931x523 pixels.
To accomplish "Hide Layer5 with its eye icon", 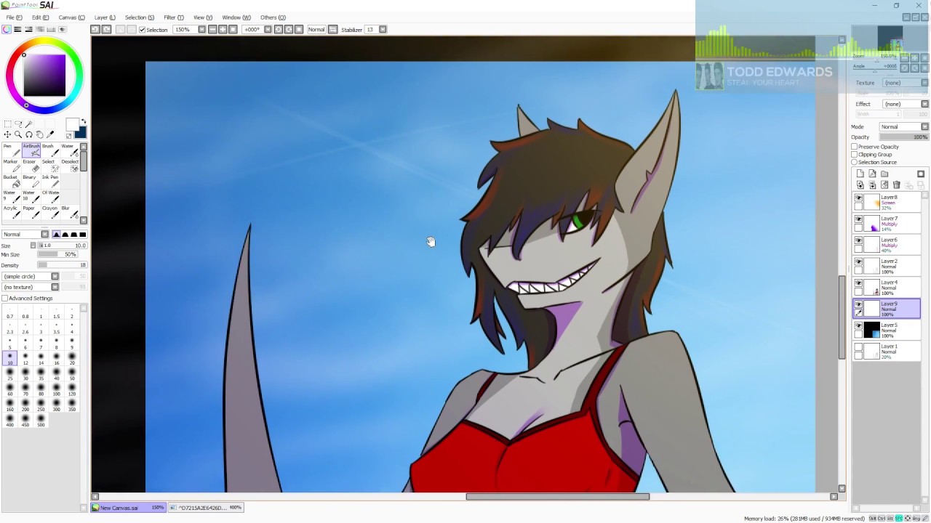I will click(858, 326).
